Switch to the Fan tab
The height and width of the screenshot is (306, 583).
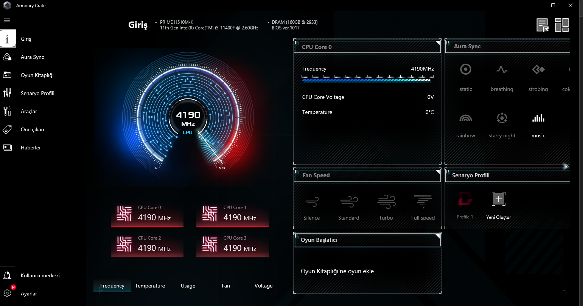click(x=226, y=286)
